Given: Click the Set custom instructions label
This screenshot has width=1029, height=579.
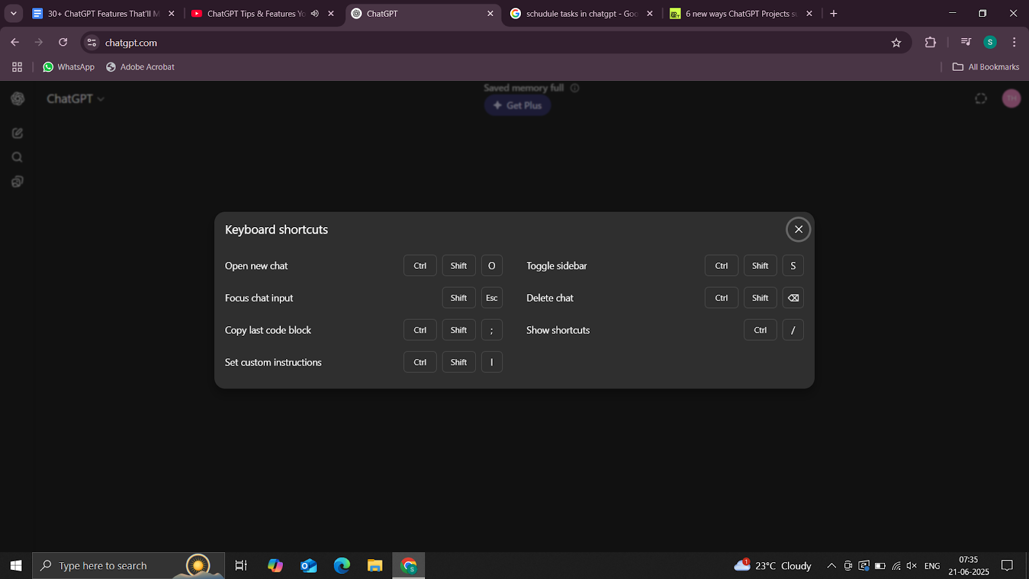Looking at the screenshot, I should pos(273,362).
